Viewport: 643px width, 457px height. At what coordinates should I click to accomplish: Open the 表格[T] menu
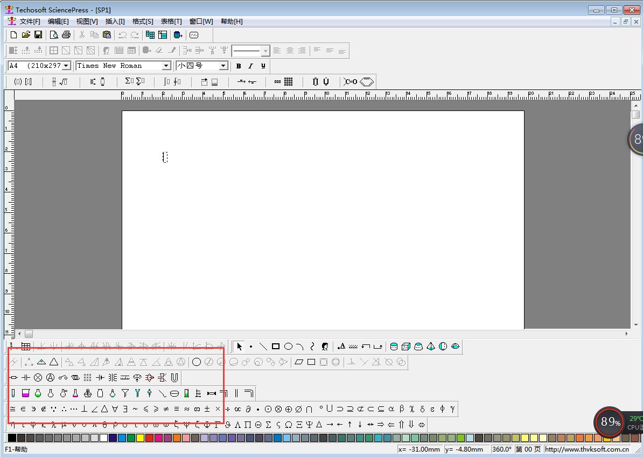[x=171, y=22]
